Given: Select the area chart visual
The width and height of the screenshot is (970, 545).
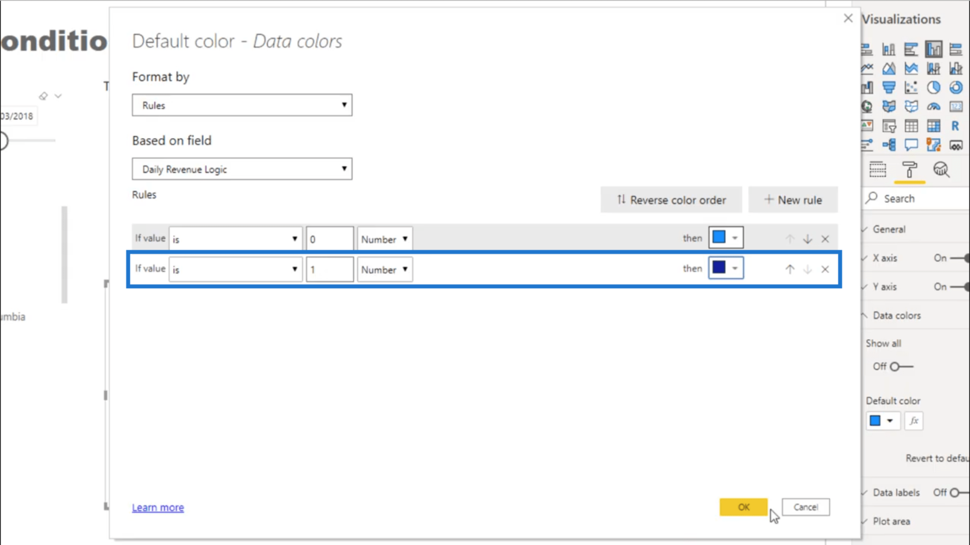Looking at the screenshot, I should pos(889,69).
